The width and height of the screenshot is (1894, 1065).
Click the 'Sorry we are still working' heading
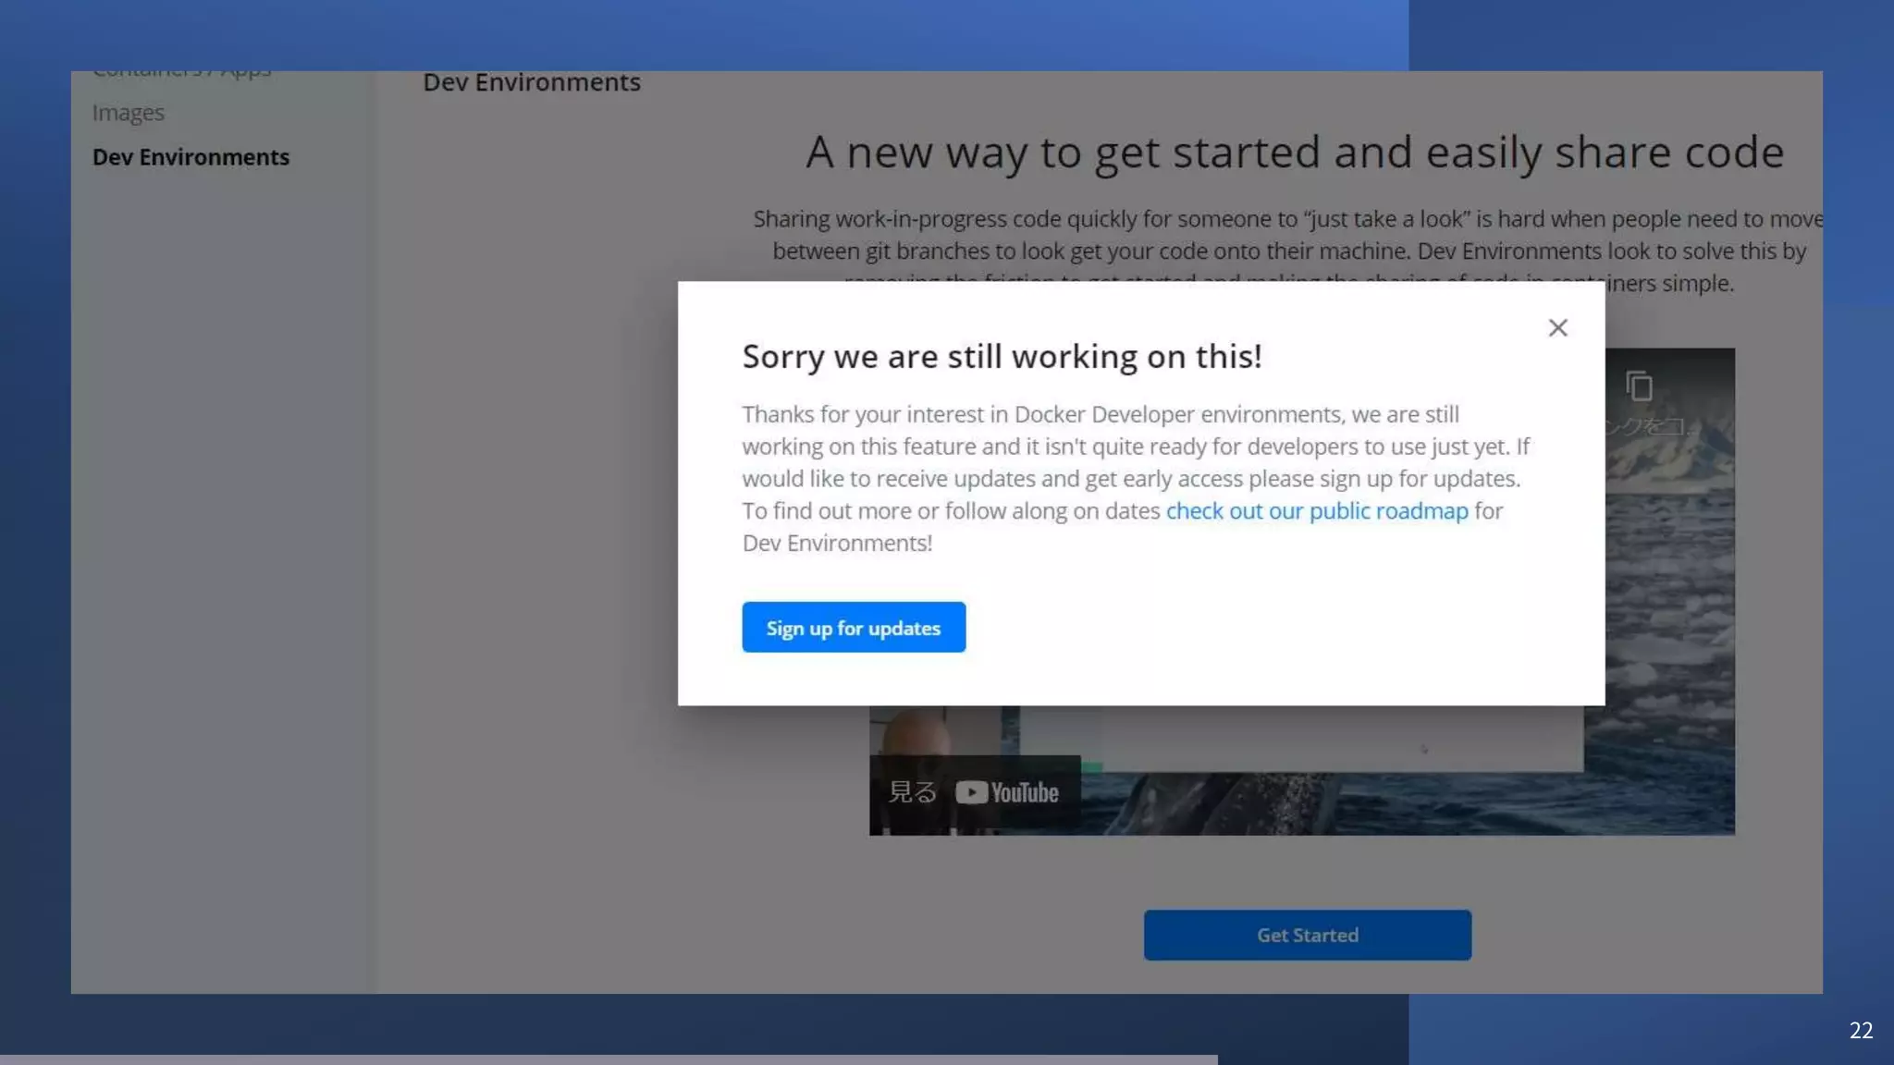coord(1002,357)
